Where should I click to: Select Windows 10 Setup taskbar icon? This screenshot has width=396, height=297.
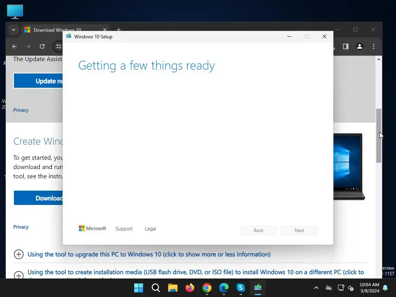(x=258, y=288)
